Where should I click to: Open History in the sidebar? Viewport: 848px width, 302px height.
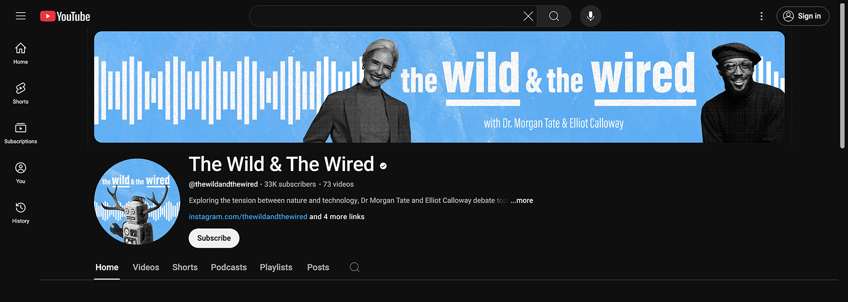pyautogui.click(x=21, y=213)
